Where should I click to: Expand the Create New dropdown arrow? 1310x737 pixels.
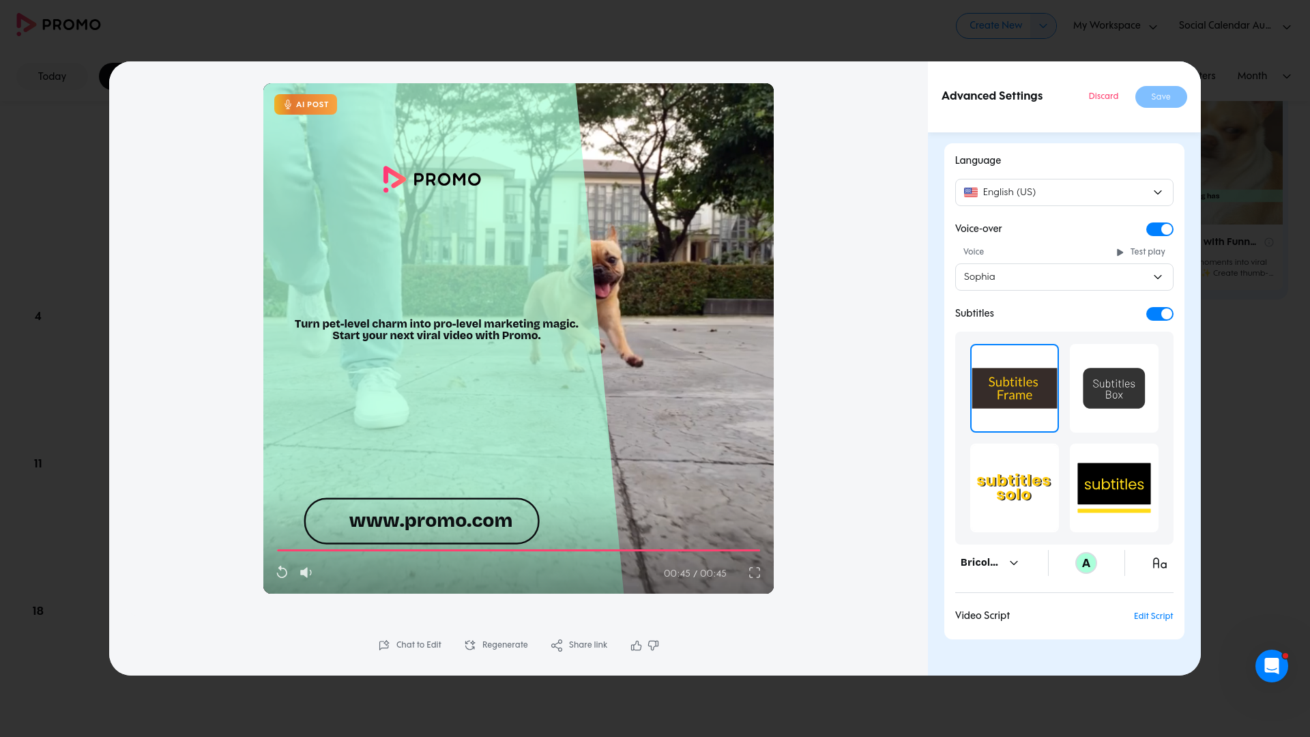[x=1043, y=26]
